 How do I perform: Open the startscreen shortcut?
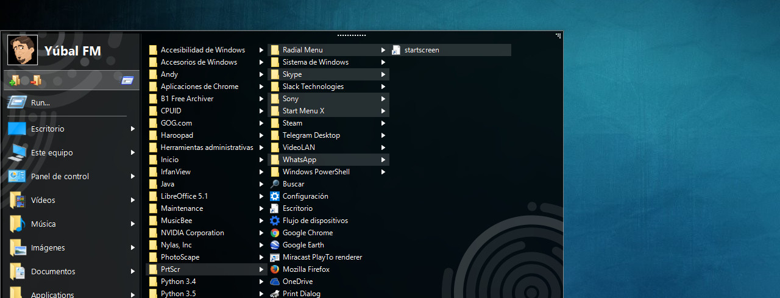(421, 50)
